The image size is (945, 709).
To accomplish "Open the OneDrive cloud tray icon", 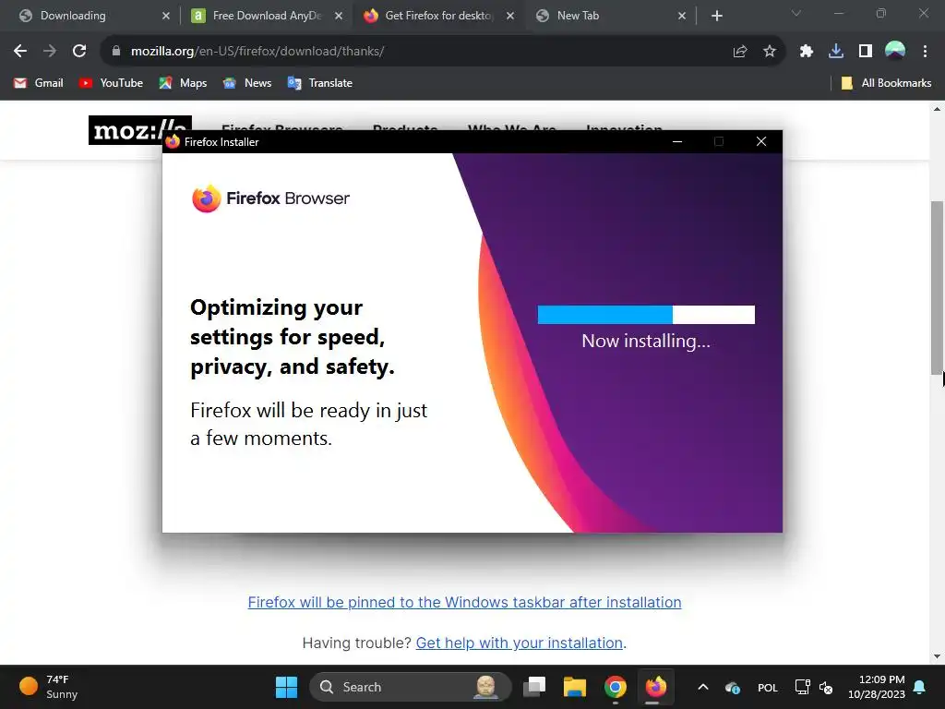I will pos(733,687).
